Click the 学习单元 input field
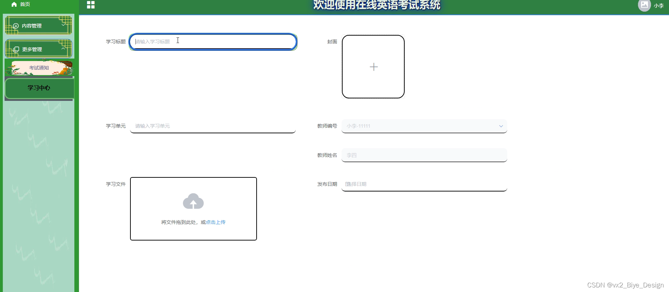Image resolution: width=669 pixels, height=292 pixels. (213, 126)
